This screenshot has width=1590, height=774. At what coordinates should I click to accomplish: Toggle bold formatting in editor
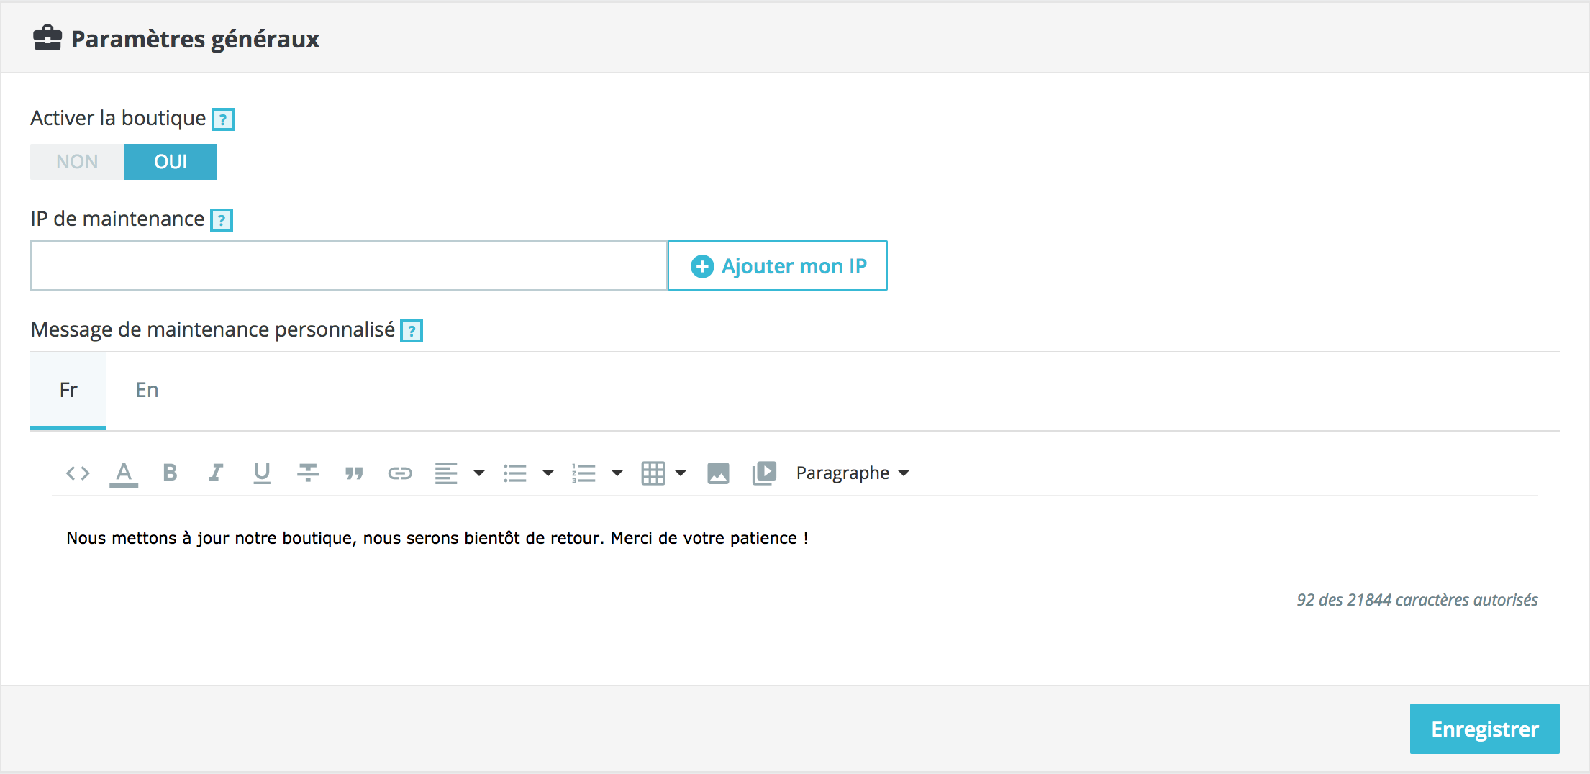coord(170,473)
